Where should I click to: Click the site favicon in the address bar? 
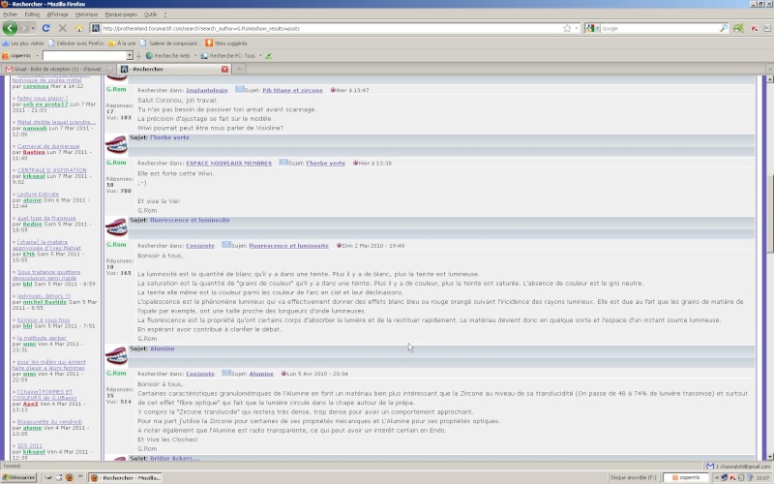coord(96,28)
